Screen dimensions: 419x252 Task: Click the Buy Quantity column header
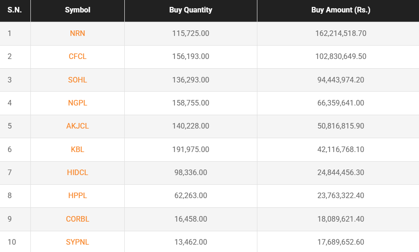[191, 10]
